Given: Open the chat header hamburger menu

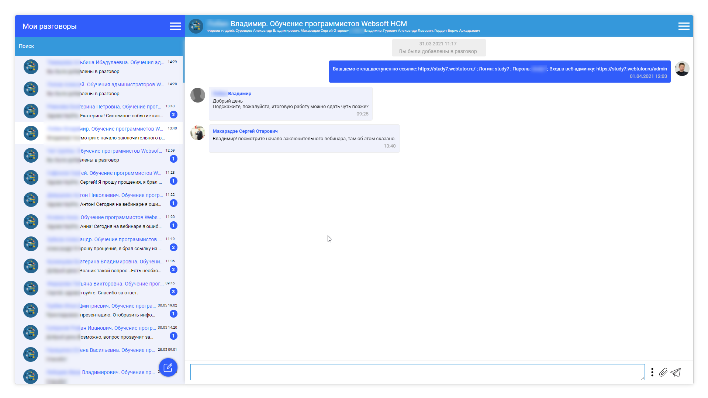Looking at the screenshot, I should click(684, 26).
